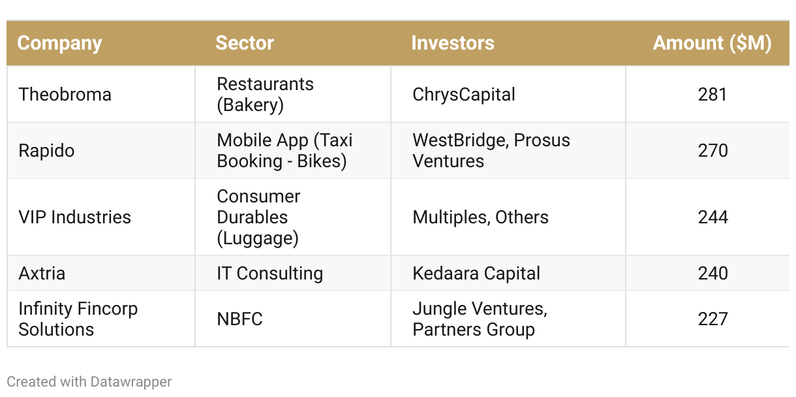Select the Rapido company cell
796x397 pixels.
click(47, 151)
